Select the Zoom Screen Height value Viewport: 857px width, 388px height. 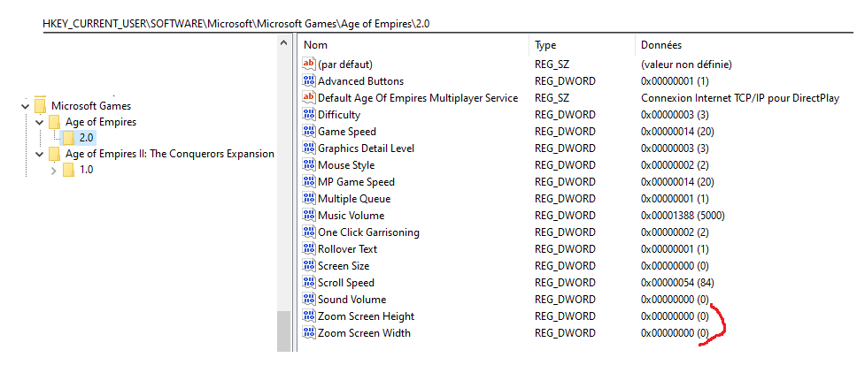pyautogui.click(x=366, y=316)
